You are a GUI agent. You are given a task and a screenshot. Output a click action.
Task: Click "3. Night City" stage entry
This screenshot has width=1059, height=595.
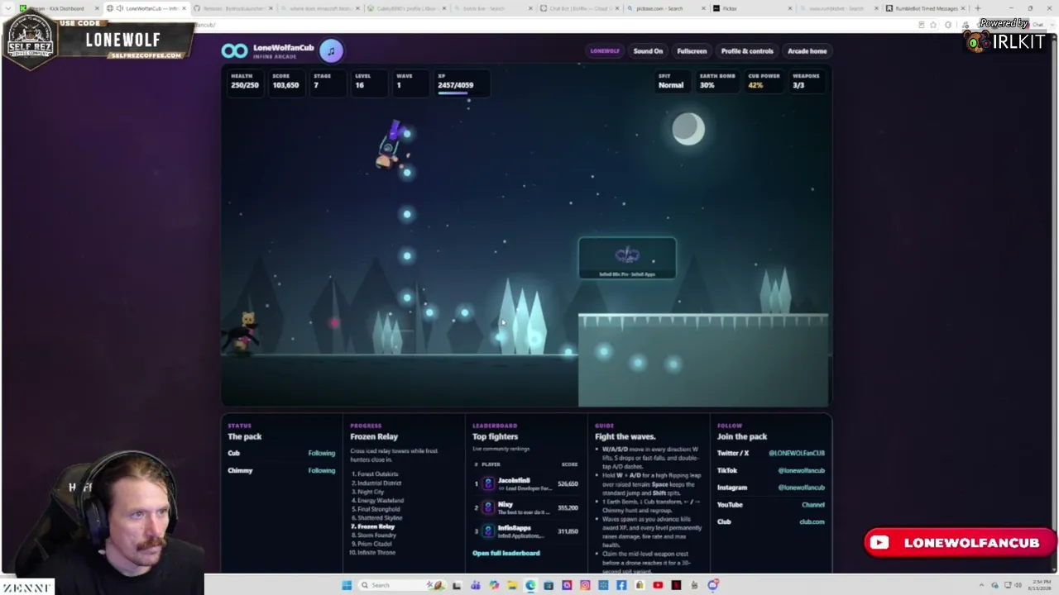point(367,492)
